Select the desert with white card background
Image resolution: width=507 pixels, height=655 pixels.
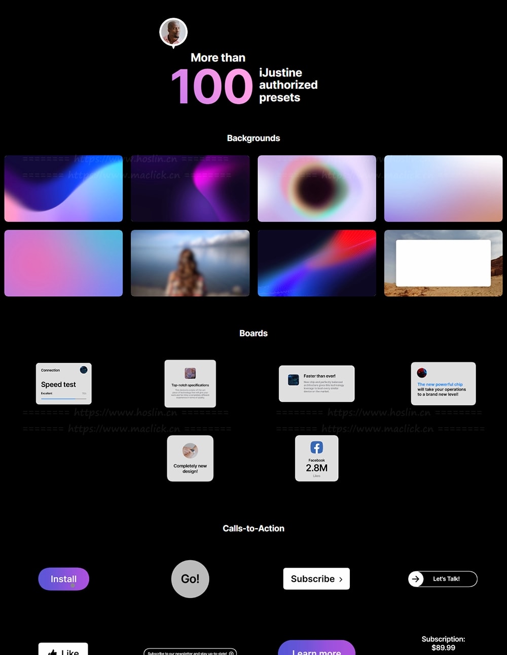coord(444,263)
